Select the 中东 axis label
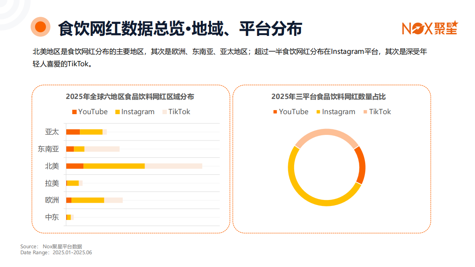The width and height of the screenshot is (475, 267). click(x=52, y=218)
